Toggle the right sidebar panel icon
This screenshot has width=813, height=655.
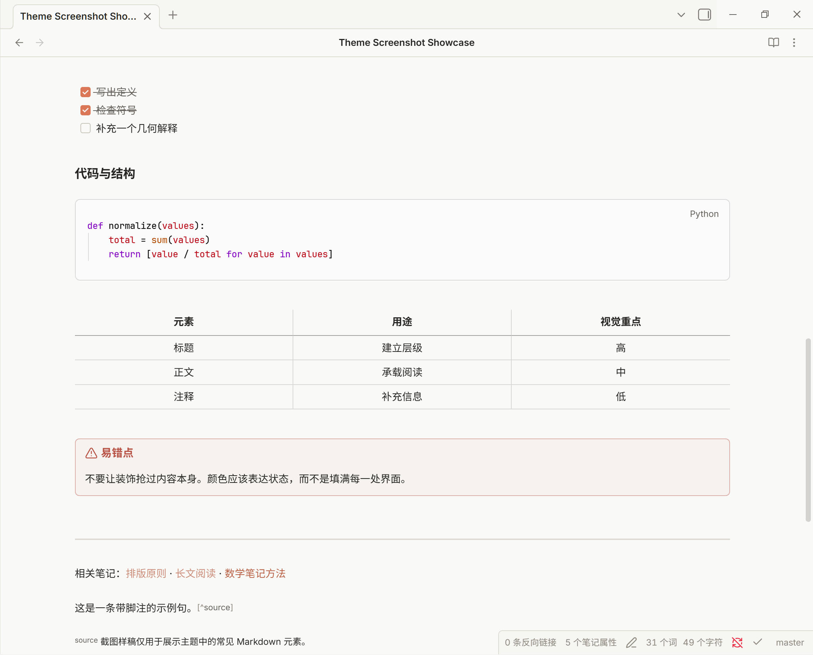tap(704, 15)
